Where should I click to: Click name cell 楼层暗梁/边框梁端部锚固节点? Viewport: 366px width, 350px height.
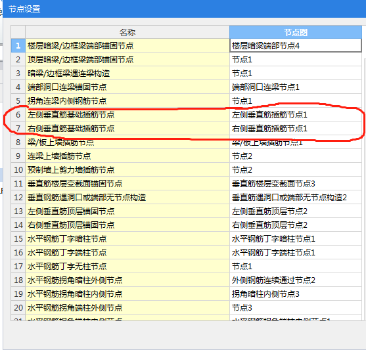127,46
